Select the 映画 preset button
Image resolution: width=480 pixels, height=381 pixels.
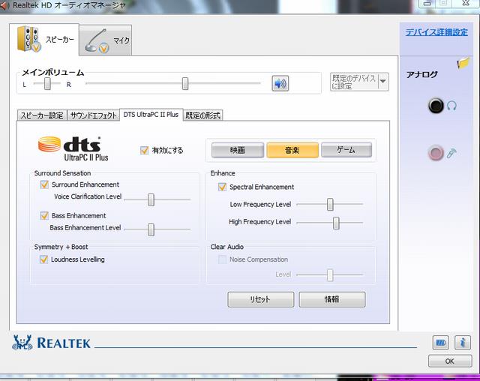coord(238,150)
